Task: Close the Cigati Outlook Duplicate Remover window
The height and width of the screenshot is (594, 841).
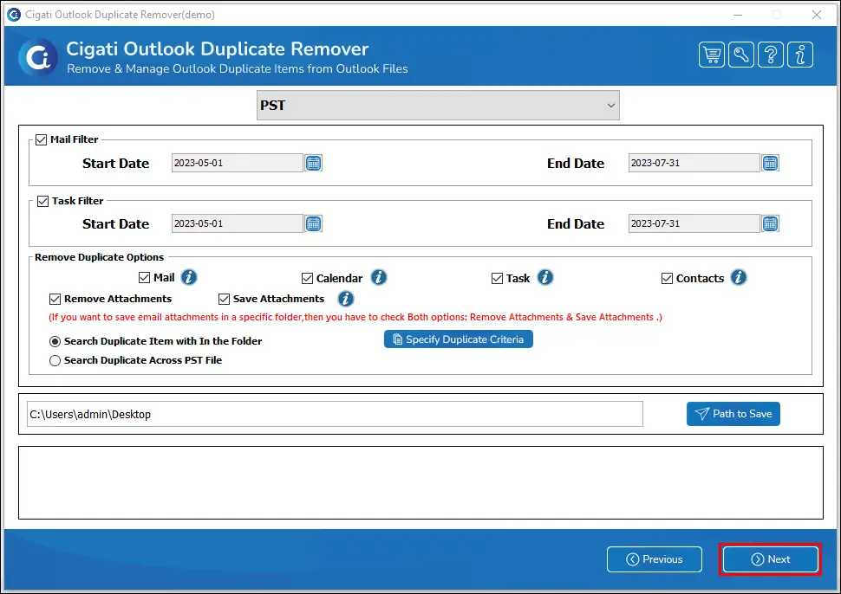Action: point(817,15)
